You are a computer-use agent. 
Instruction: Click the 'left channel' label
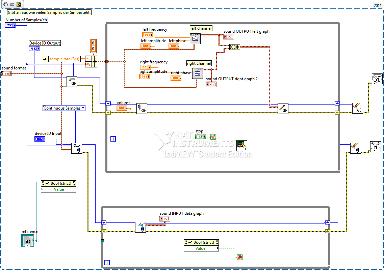(201, 28)
